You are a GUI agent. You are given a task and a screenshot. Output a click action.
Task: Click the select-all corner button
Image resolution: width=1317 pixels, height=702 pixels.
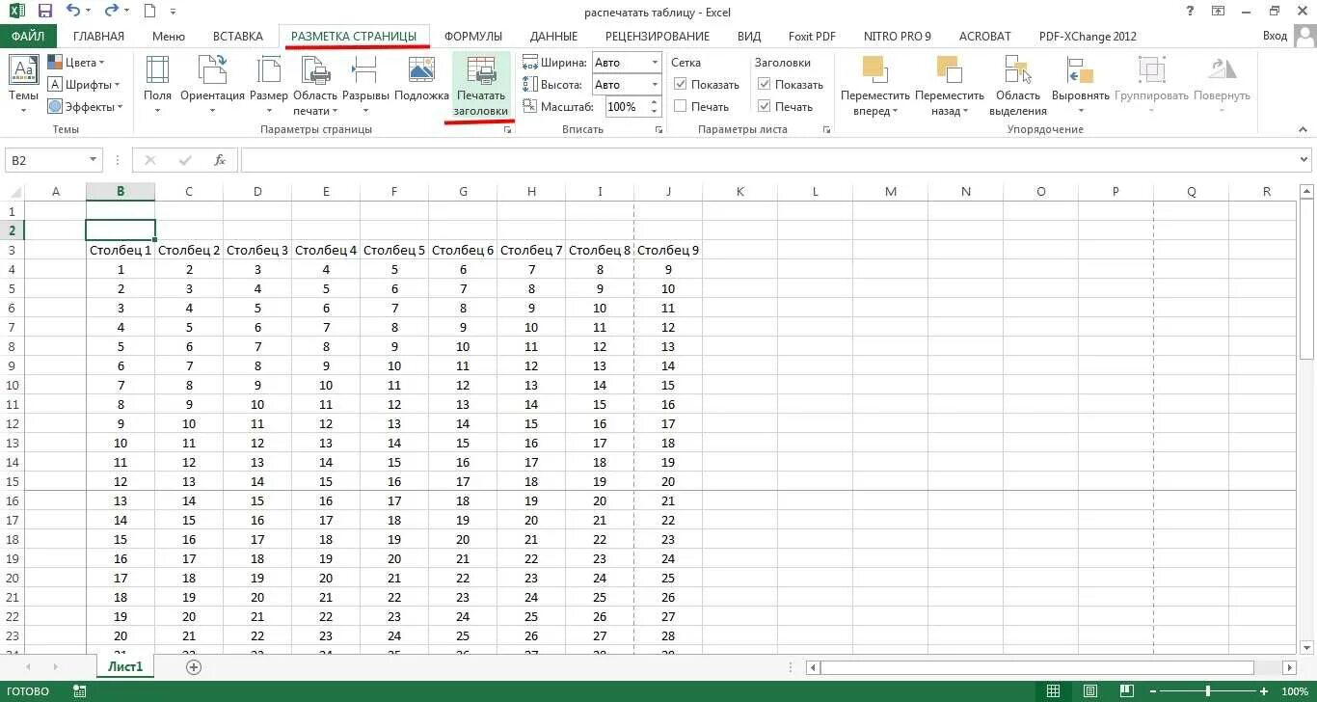[12, 191]
